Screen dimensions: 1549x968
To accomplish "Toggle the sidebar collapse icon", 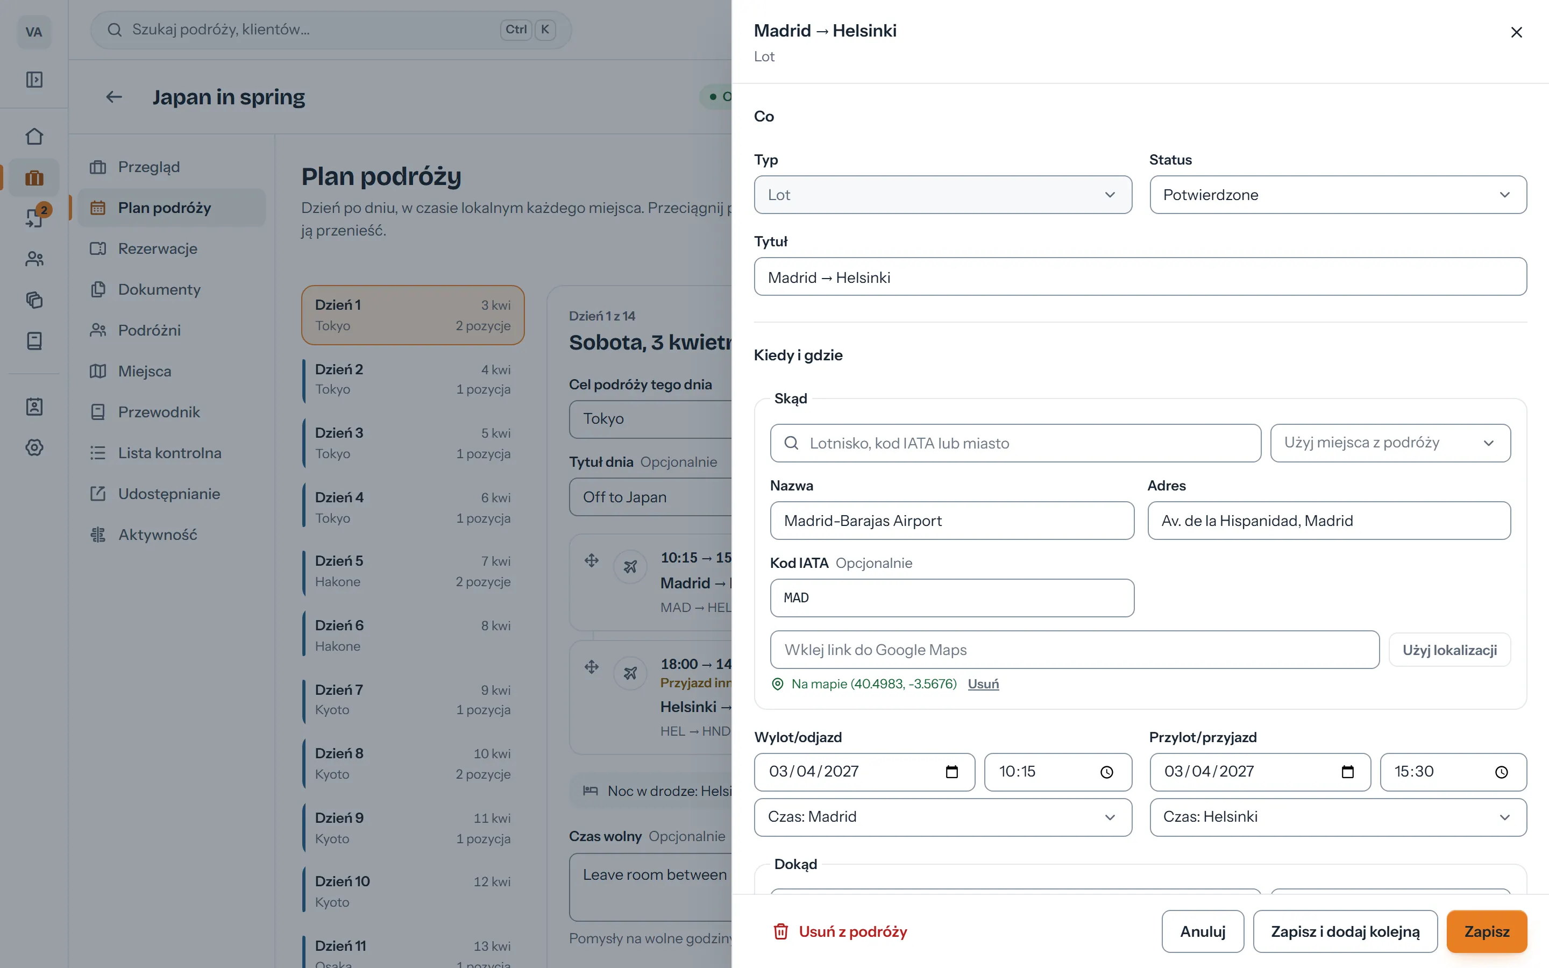I will tap(34, 80).
